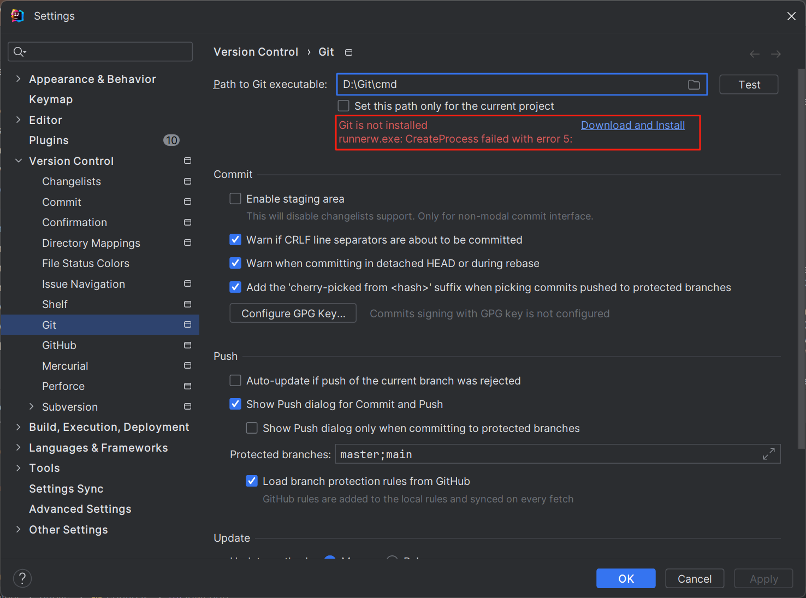Click the Plugins update count badge
This screenshot has width=806, height=598.
coord(171,140)
